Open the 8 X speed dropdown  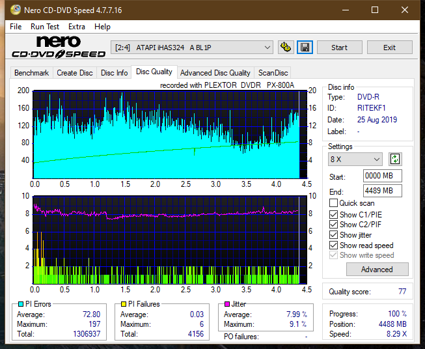[355, 159]
